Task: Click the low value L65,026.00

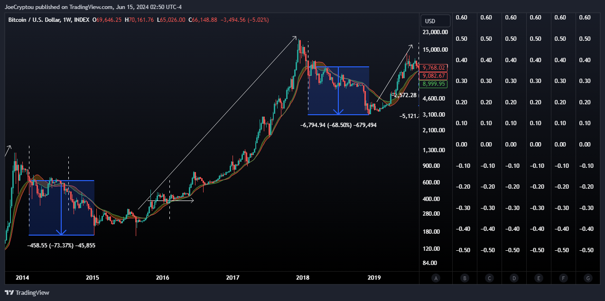Action: 171,20
